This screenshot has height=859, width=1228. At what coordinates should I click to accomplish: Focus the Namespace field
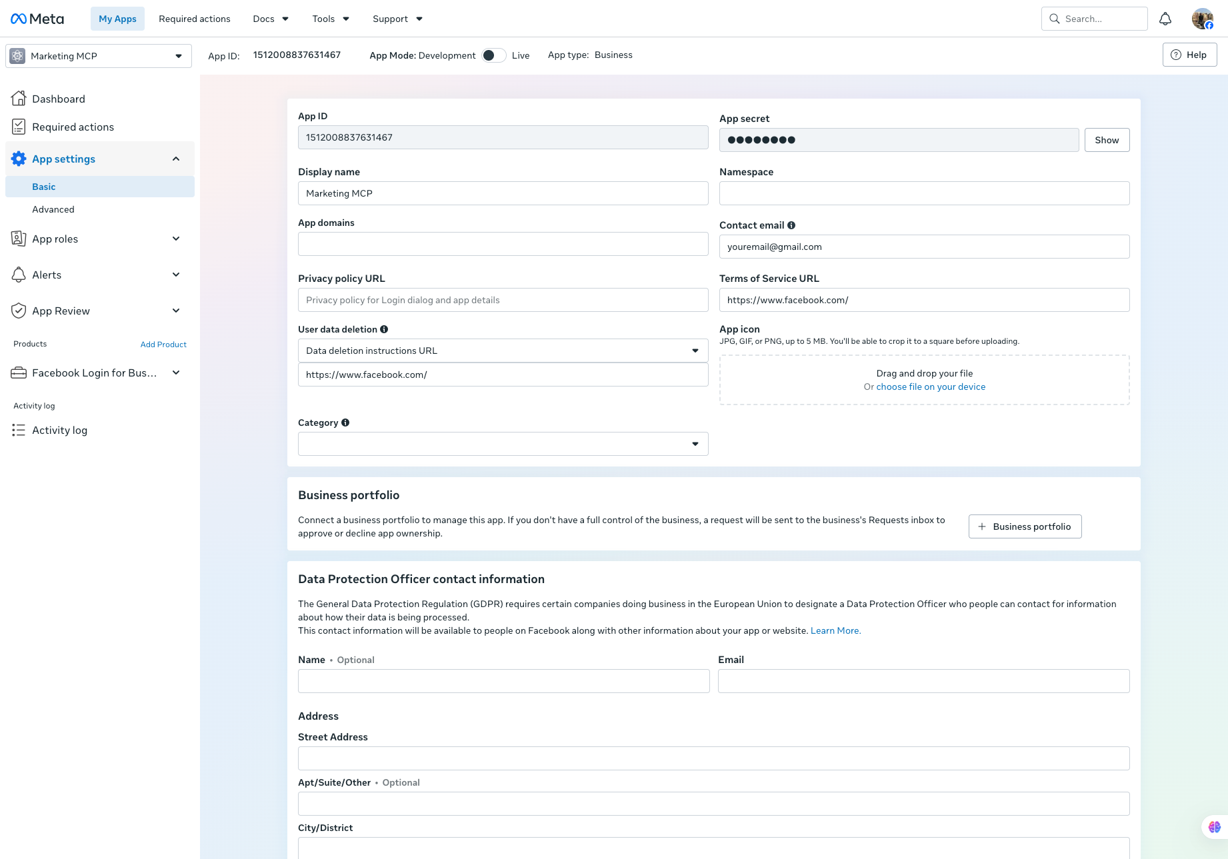[x=925, y=193]
